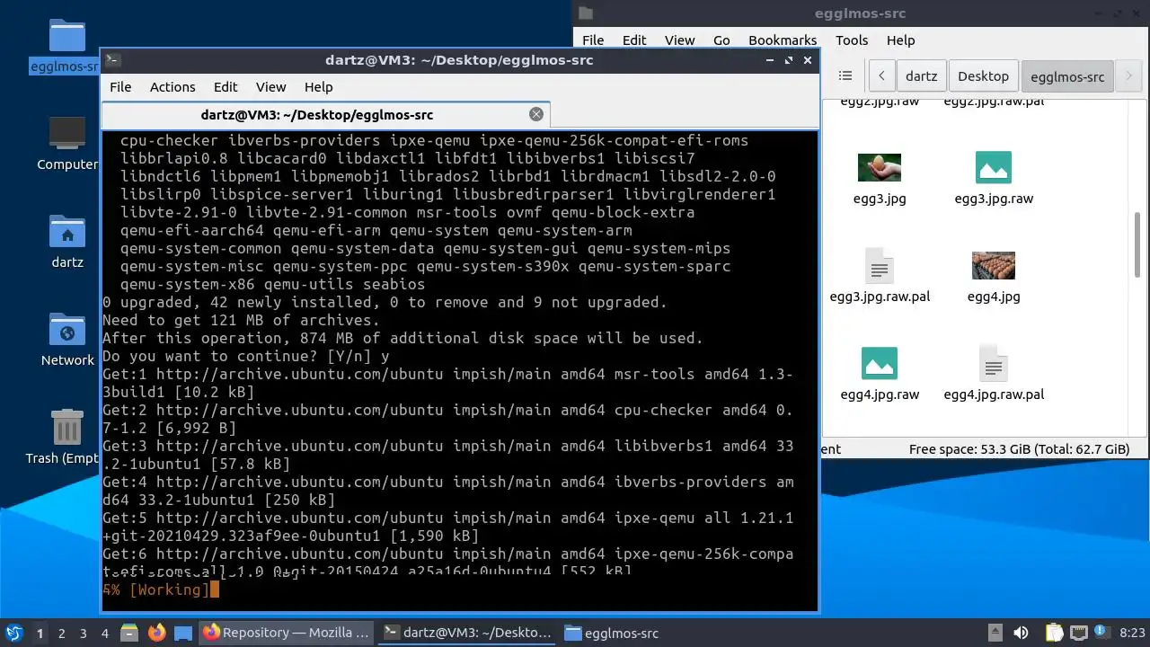Click the eject removable media tray icon
The height and width of the screenshot is (647, 1150).
coord(995,633)
